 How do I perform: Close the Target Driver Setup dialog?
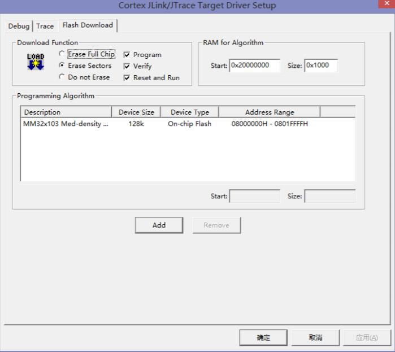click(387, 5)
